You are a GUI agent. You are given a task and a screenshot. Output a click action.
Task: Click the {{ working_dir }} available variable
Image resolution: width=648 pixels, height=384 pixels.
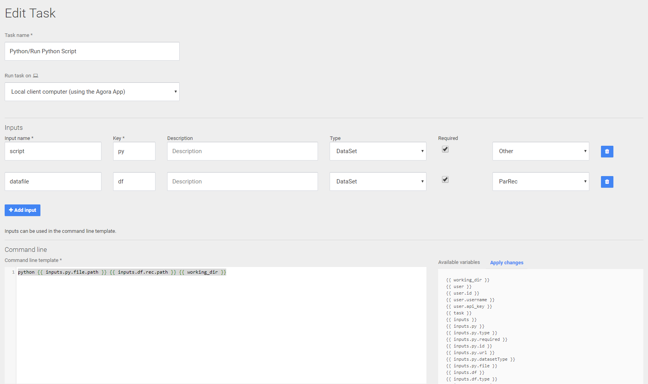tap(468, 280)
